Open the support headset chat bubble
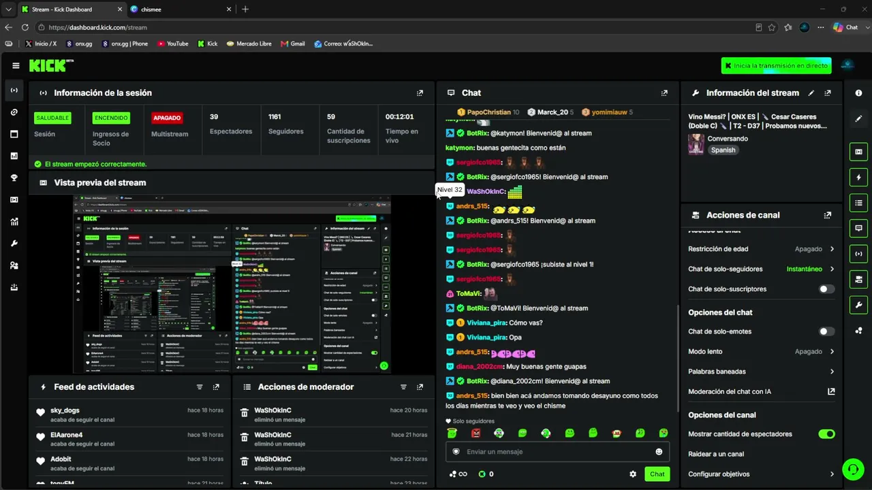This screenshot has width=872, height=490. (x=853, y=469)
